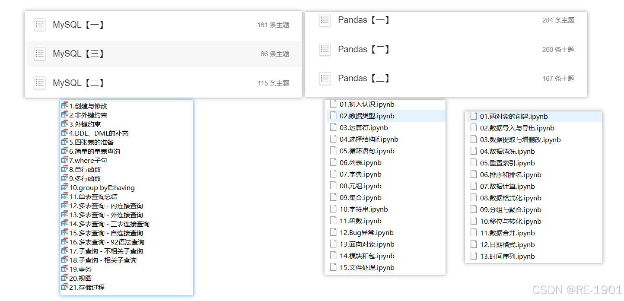The width and height of the screenshot is (624, 301).
Task: Click the list icon beside MySQL【三】
Action: point(40,54)
